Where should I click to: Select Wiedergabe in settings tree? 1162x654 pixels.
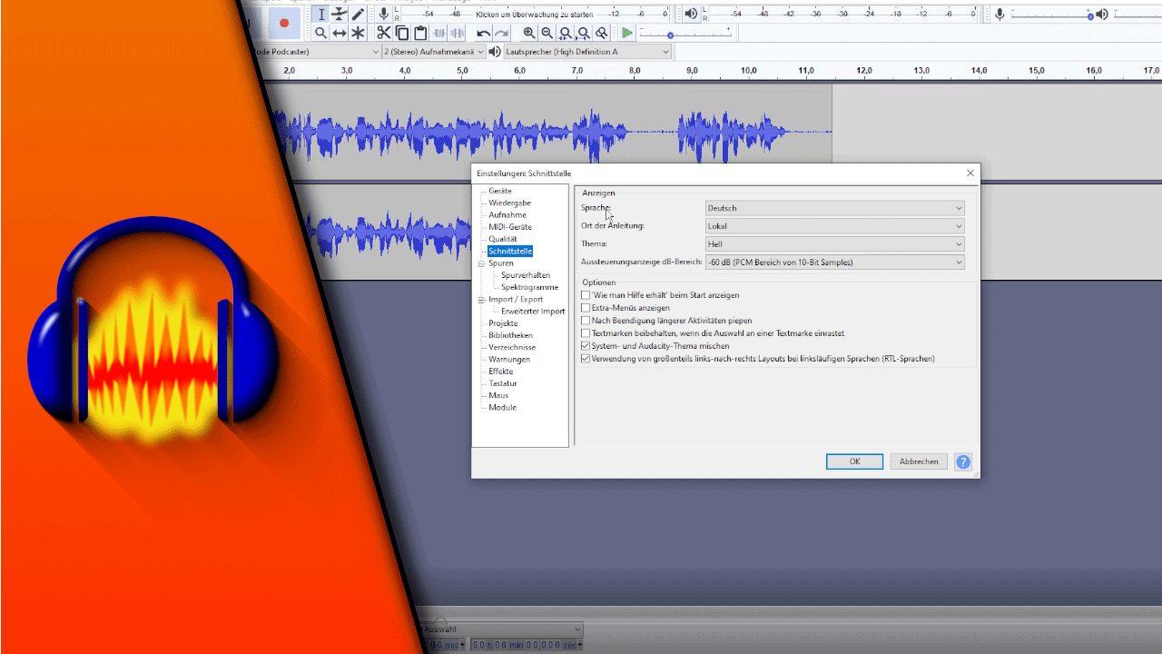point(510,203)
